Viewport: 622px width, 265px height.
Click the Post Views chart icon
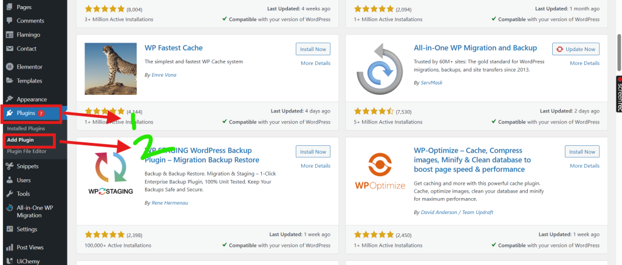point(10,247)
